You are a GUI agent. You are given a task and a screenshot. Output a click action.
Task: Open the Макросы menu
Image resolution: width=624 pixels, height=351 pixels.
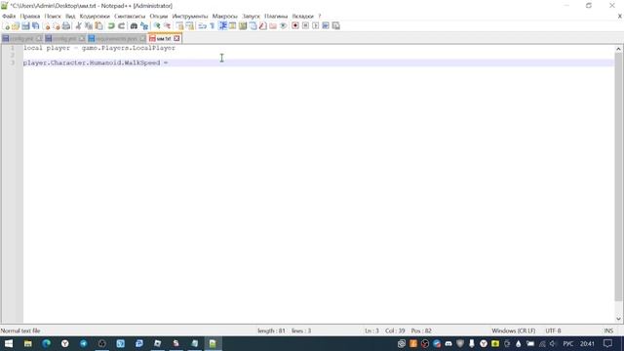pyautogui.click(x=225, y=17)
